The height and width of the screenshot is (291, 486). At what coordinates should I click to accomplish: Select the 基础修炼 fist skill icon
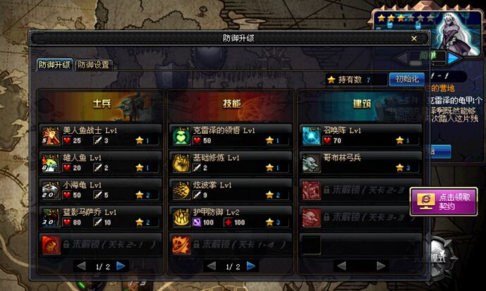(x=181, y=163)
